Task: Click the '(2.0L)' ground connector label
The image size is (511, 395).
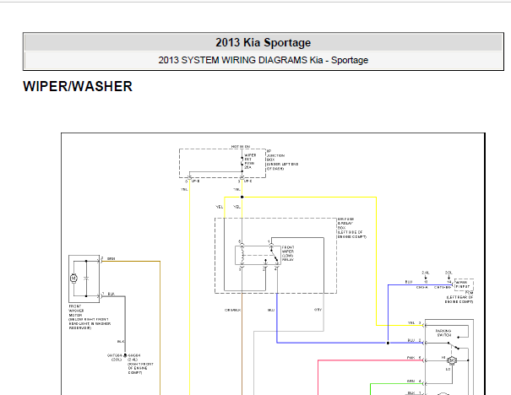Action: click(117, 360)
